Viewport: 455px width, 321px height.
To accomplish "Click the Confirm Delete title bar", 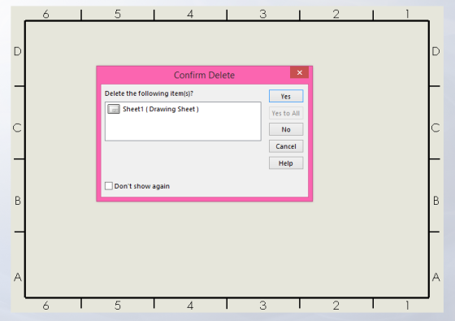I will 204,75.
